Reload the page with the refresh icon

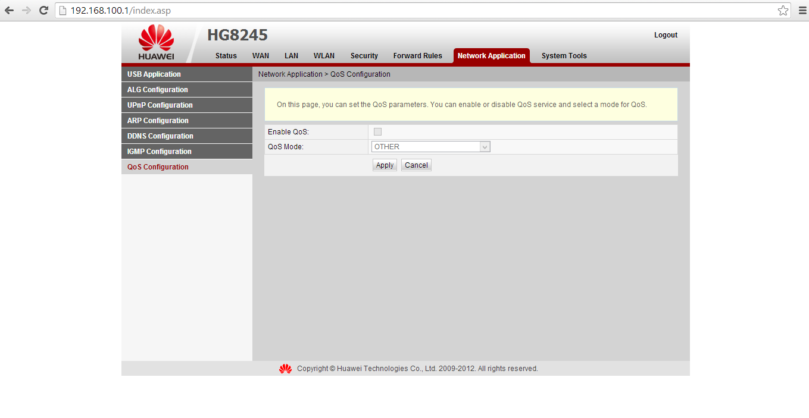(x=43, y=11)
